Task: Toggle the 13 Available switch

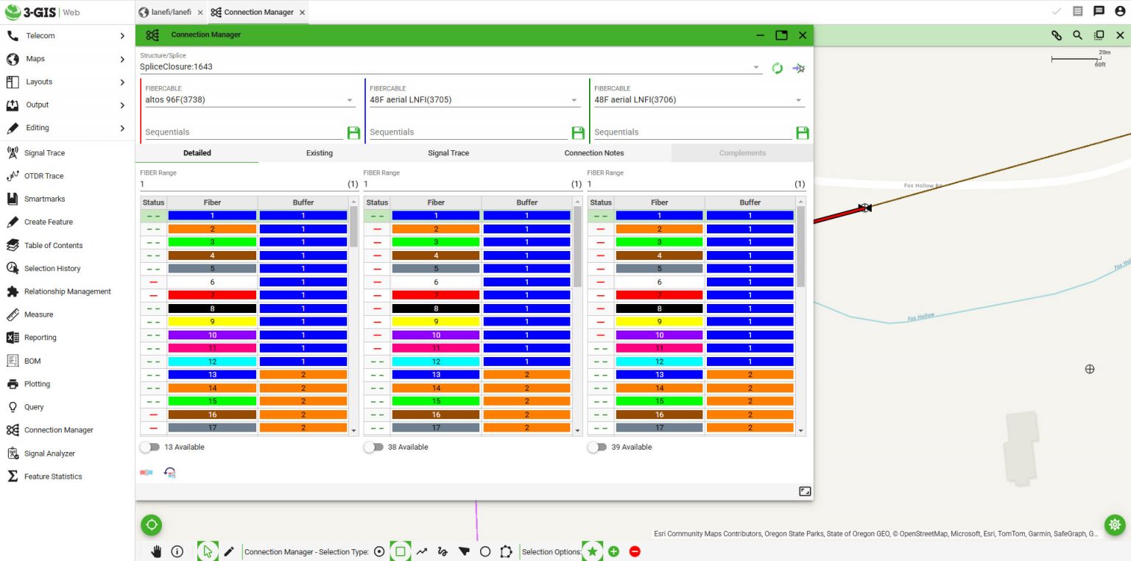Action: click(x=151, y=446)
